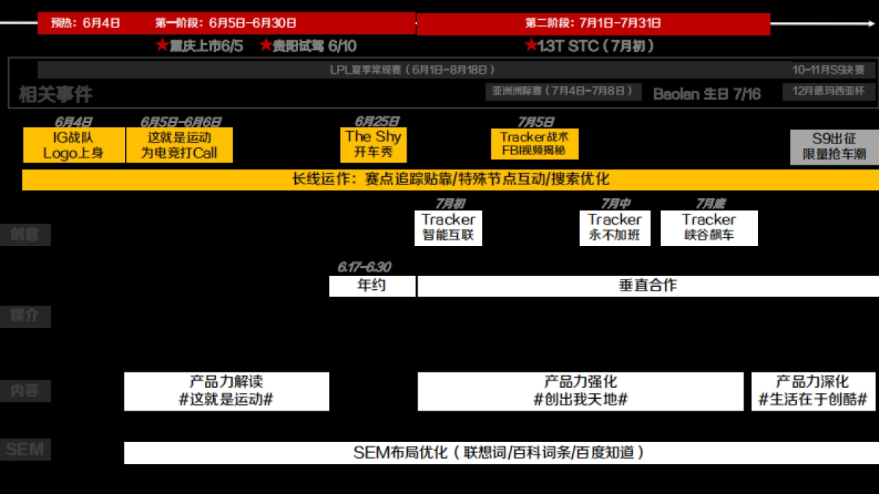Click the 创意 row label
The width and height of the screenshot is (879, 494).
point(26,235)
